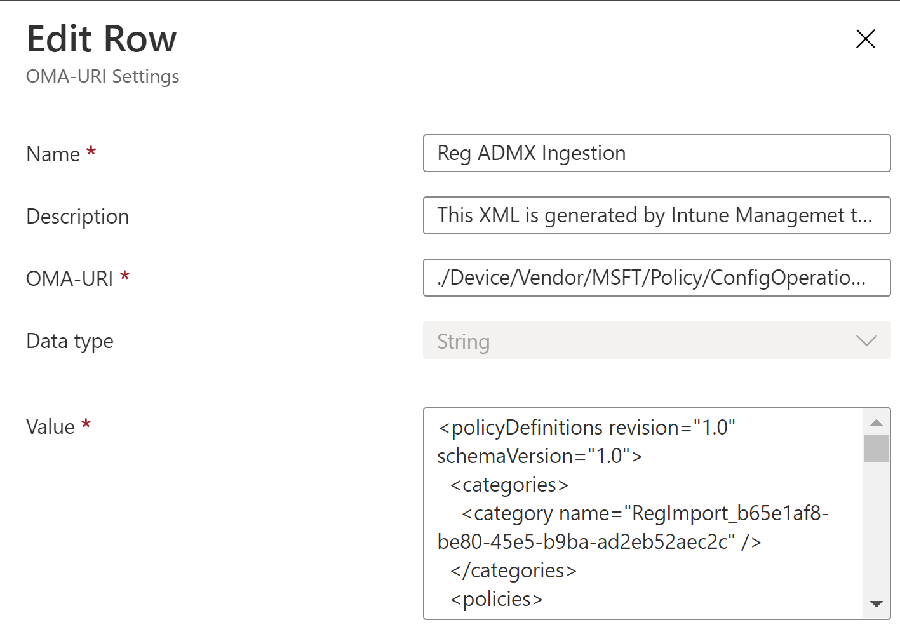Click the Data type label

(70, 341)
